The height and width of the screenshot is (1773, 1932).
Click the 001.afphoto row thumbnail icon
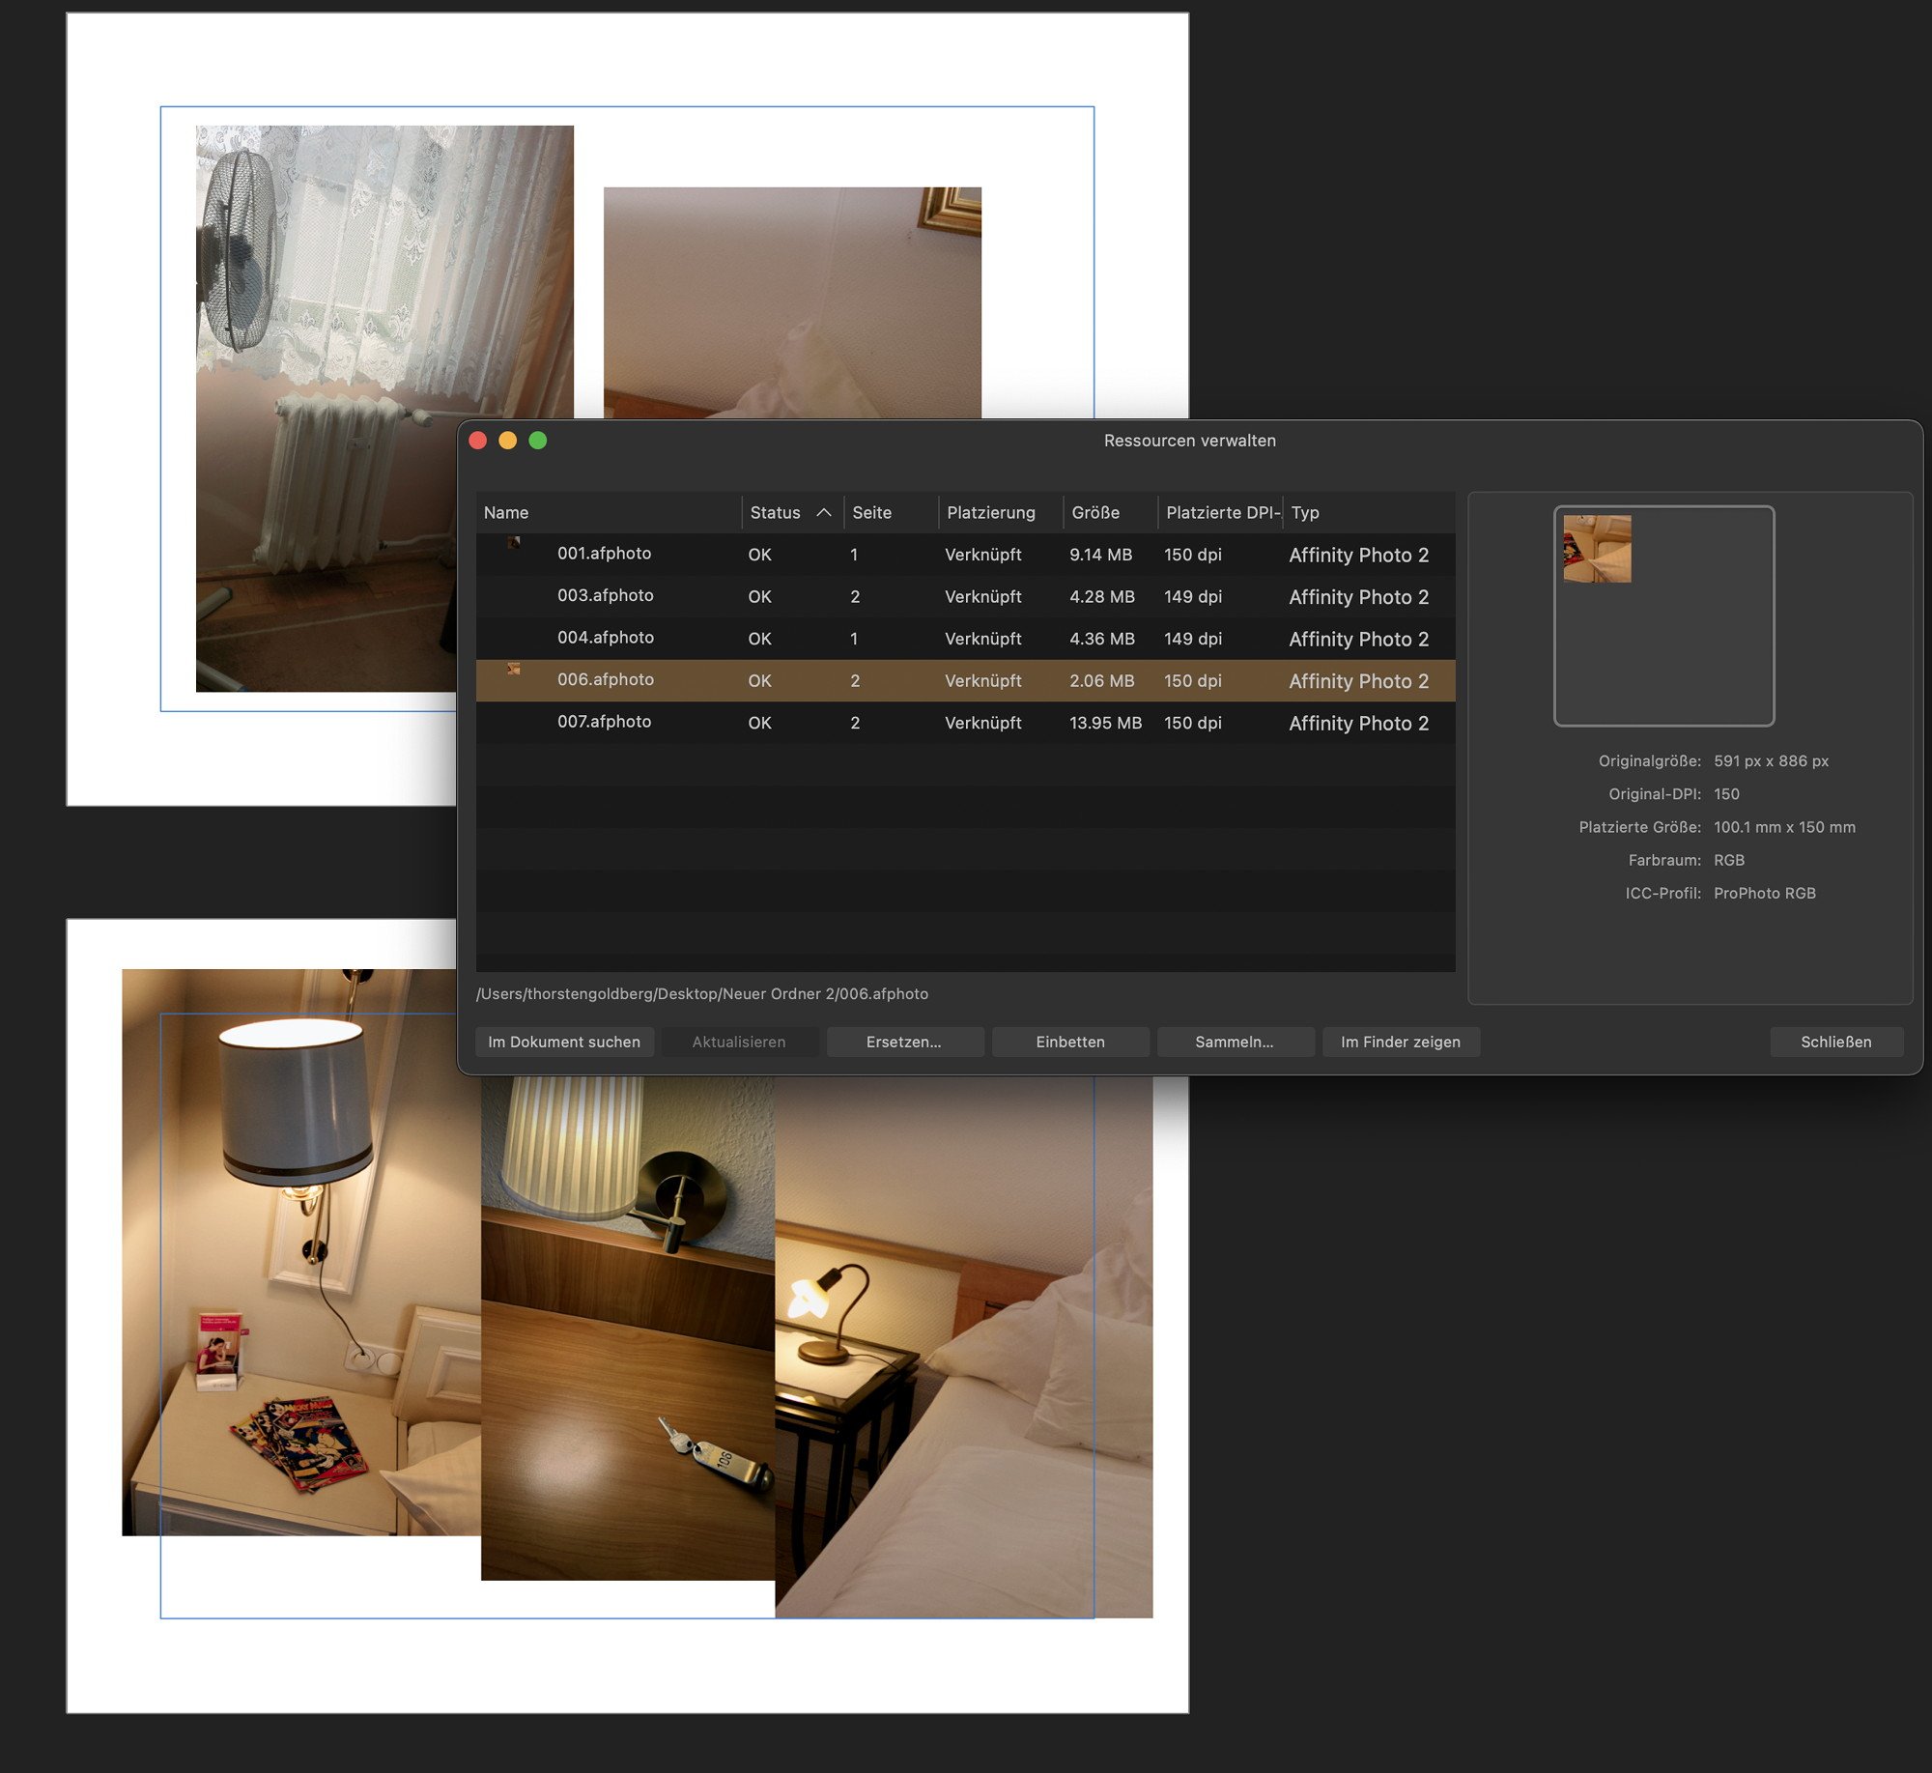tap(514, 542)
